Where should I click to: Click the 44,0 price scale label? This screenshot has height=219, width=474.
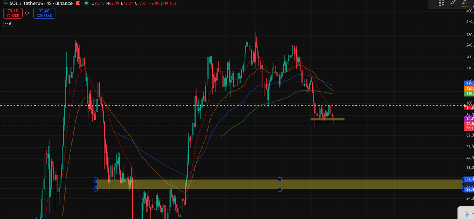coord(470,158)
